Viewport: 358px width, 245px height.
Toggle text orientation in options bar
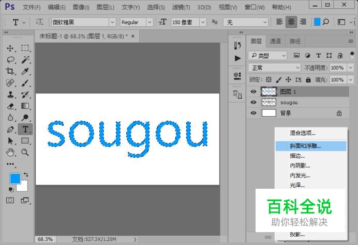pos(39,22)
